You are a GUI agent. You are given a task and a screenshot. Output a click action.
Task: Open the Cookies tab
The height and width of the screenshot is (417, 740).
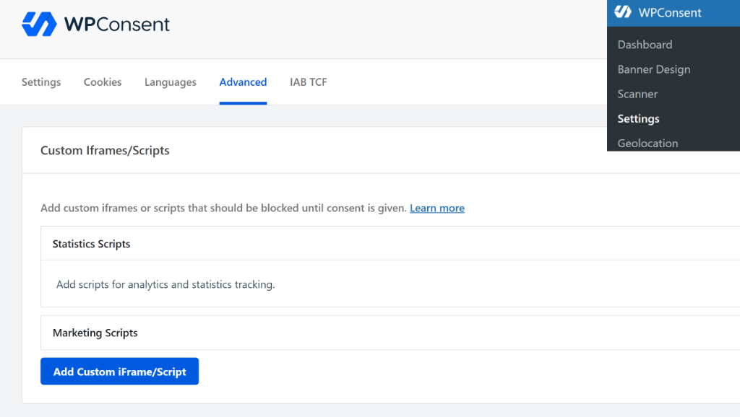(x=102, y=82)
